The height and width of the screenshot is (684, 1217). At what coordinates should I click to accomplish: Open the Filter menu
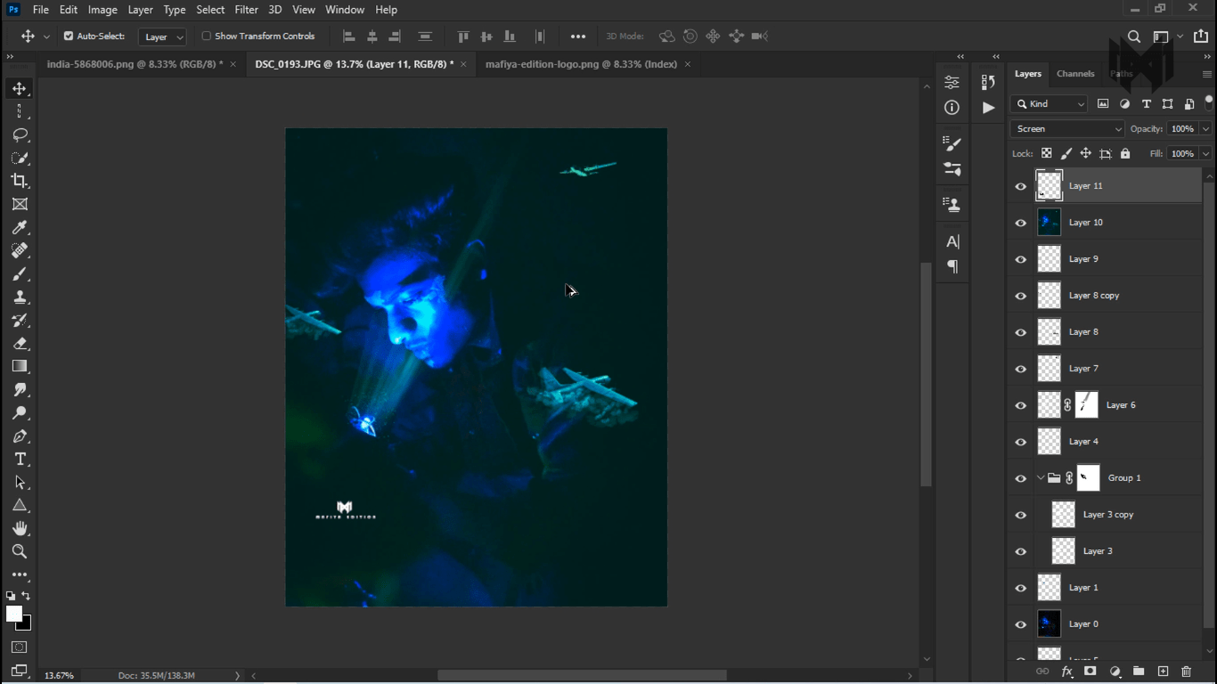click(x=247, y=10)
